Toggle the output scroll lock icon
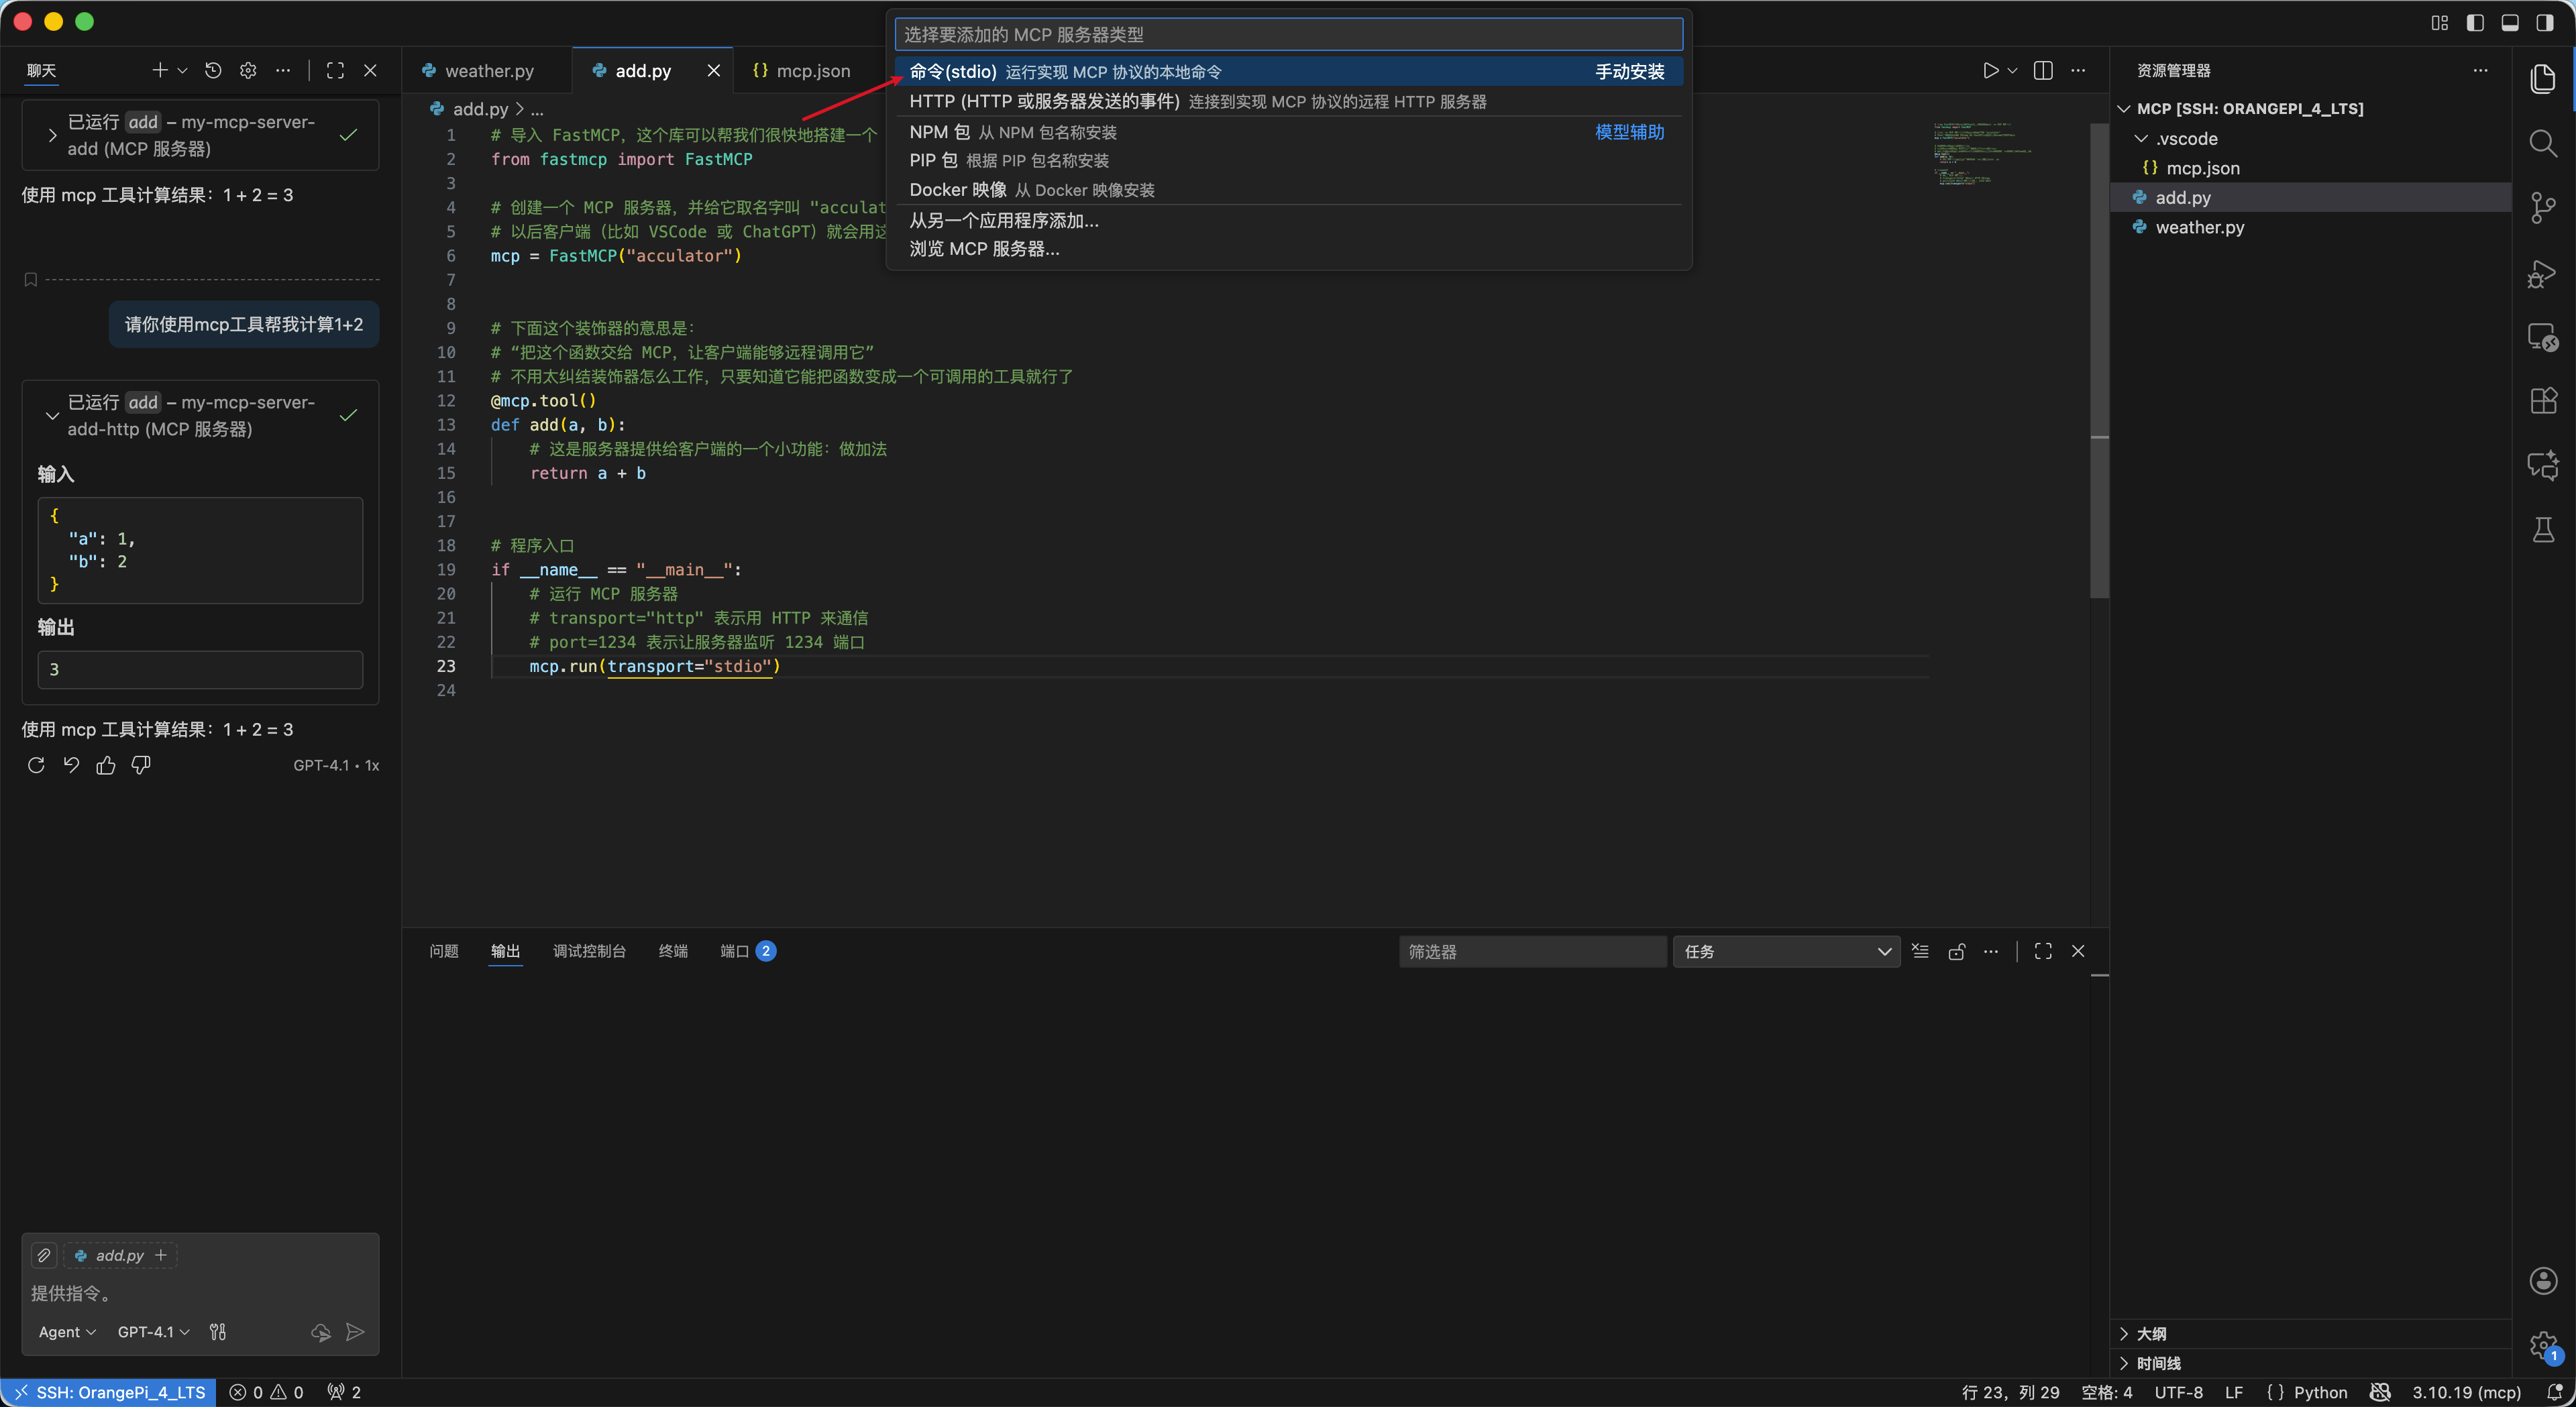This screenshot has height=1407, width=2576. click(1957, 951)
